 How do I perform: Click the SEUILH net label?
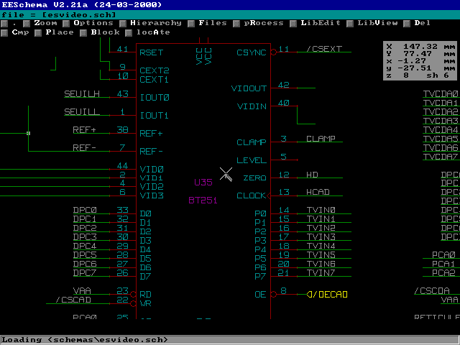point(82,94)
